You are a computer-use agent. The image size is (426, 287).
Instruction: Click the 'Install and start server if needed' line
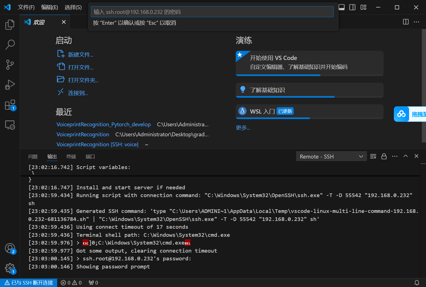tap(107, 187)
